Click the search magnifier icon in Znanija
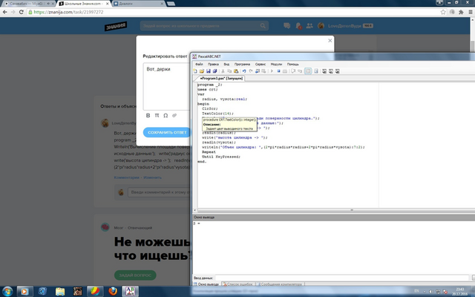This screenshot has width=475, height=297. coord(263,26)
